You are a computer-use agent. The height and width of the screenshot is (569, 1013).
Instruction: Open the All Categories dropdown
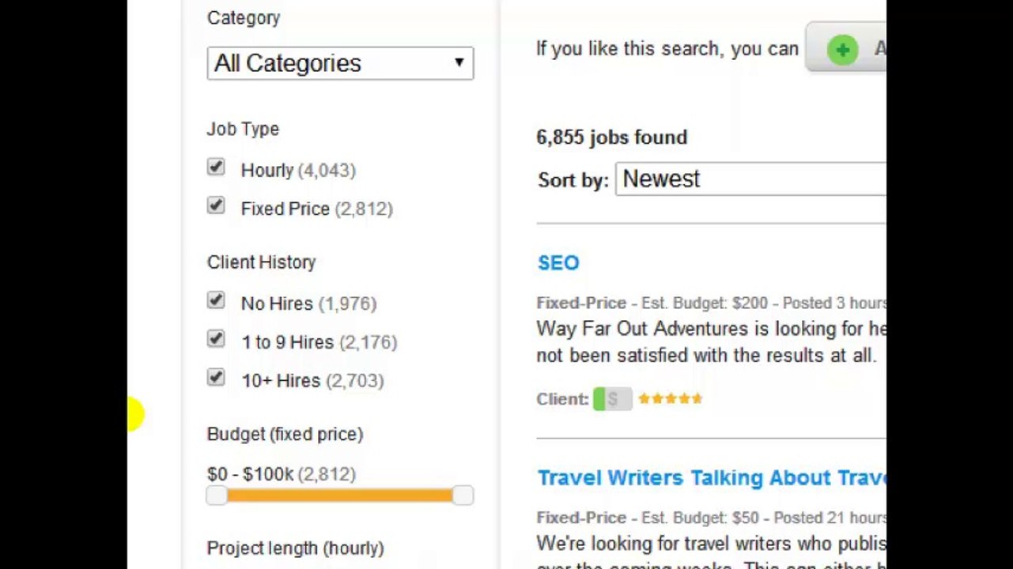pyautogui.click(x=340, y=63)
